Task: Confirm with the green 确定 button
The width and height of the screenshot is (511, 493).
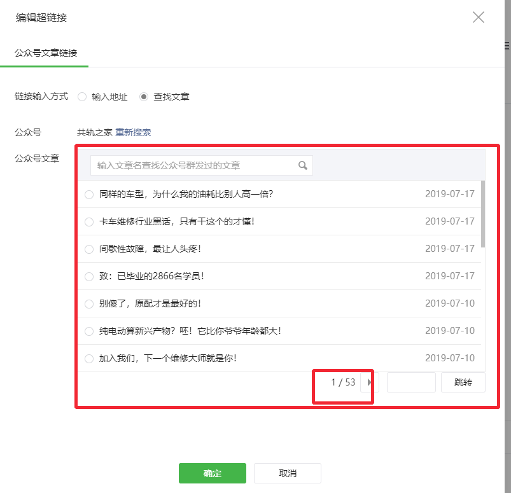Action: [212, 473]
